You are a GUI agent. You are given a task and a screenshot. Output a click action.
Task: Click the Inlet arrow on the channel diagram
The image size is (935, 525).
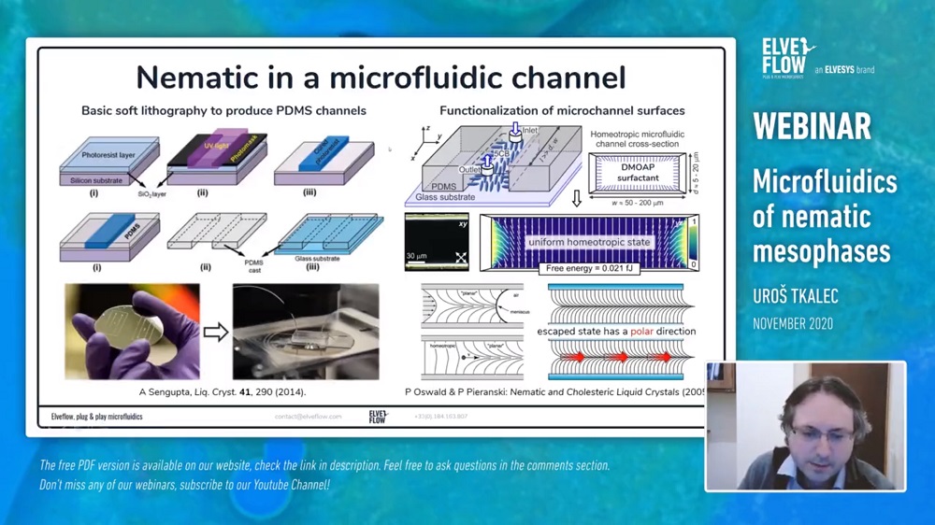(x=513, y=132)
